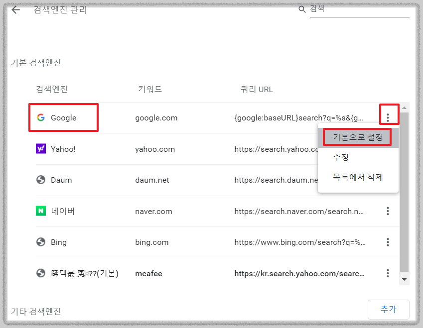Open more actions menu for mcafee row

click(388, 273)
